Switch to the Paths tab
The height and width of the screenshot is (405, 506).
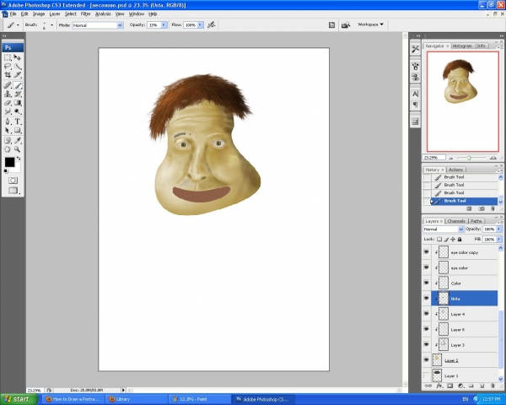tap(476, 221)
